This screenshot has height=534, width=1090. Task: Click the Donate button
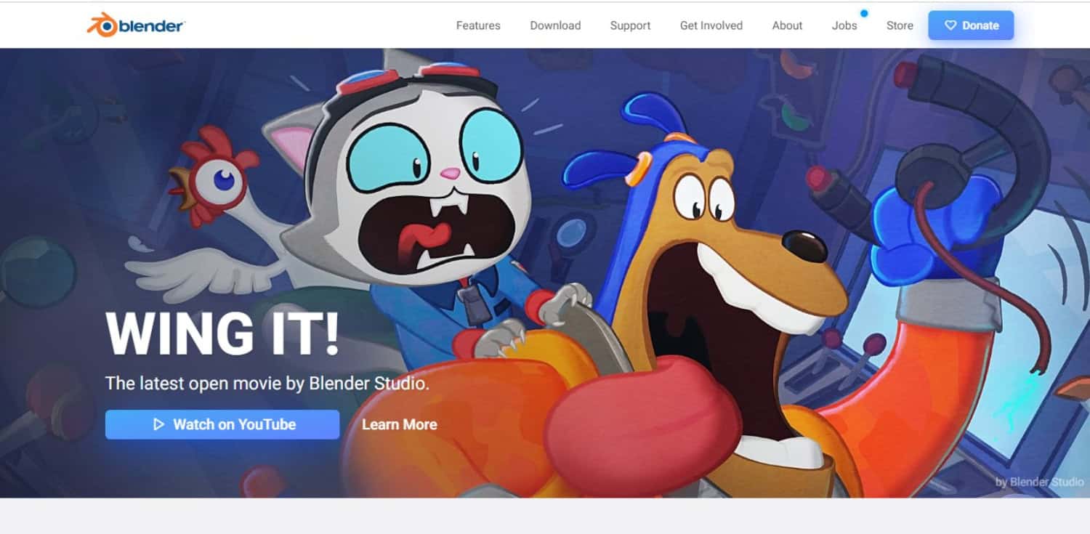971,25
